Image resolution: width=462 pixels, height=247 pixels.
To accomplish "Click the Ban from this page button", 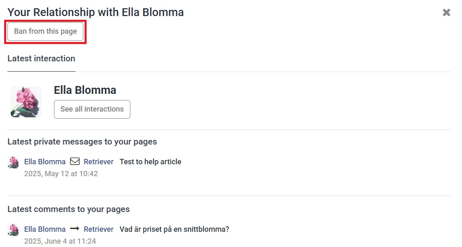I will [x=45, y=31].
